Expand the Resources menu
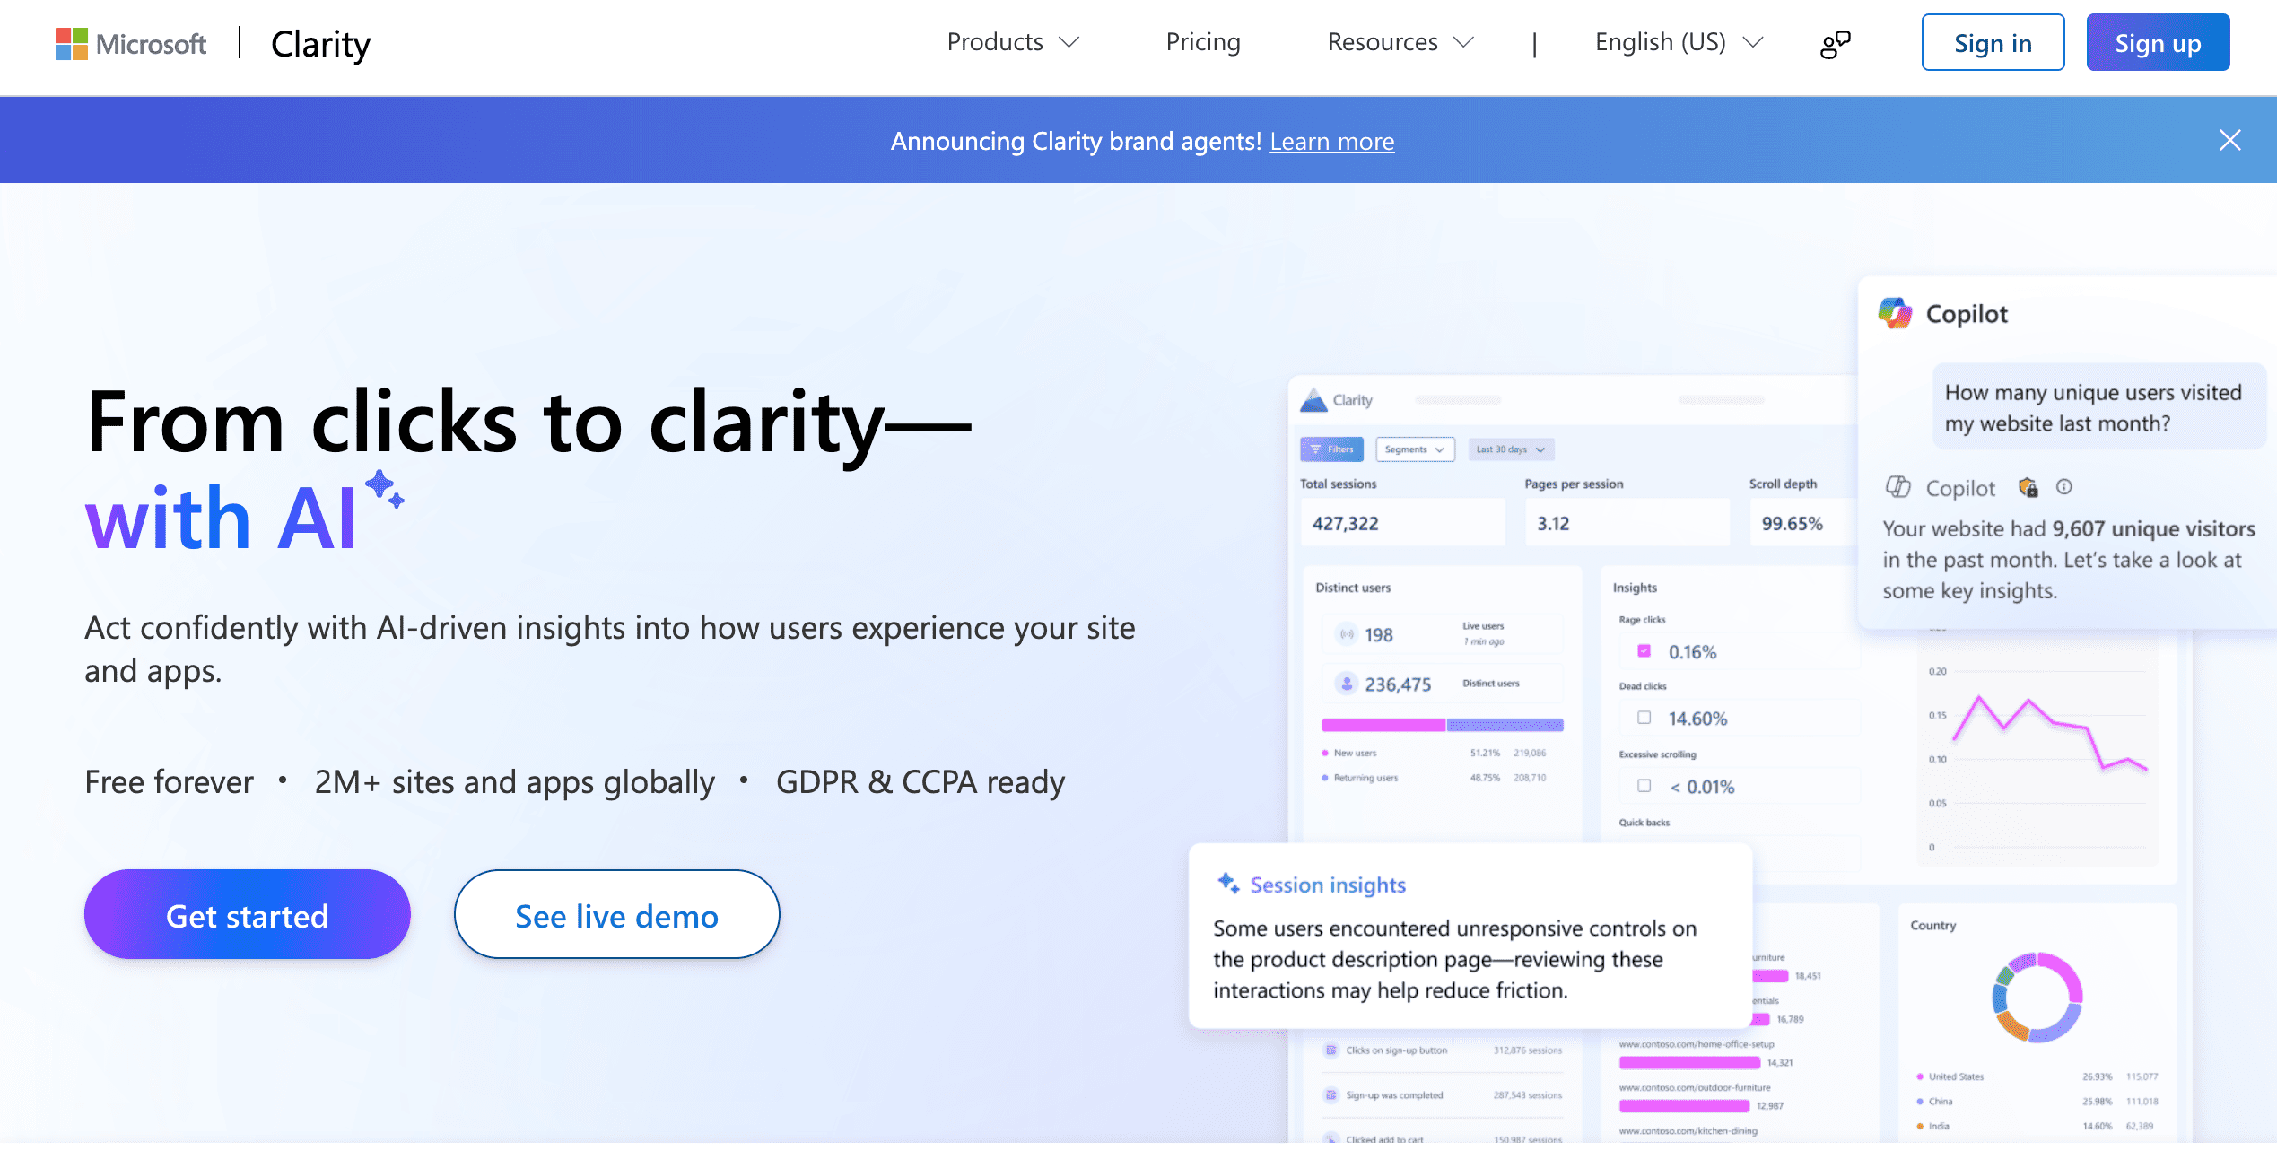 1400,42
